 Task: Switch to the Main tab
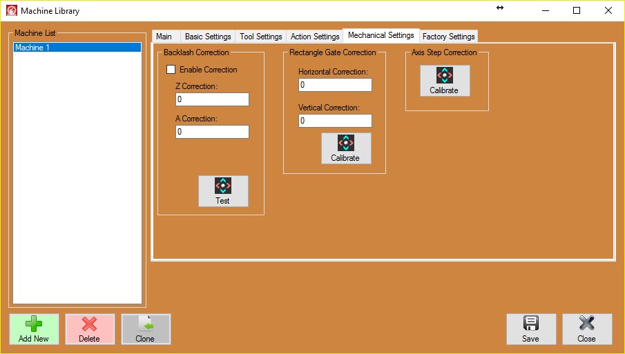coord(164,37)
